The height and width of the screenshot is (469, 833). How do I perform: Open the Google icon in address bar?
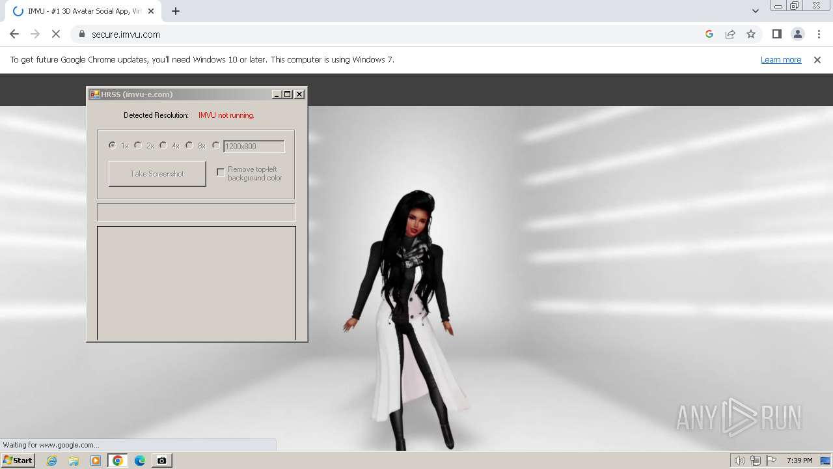(x=709, y=34)
